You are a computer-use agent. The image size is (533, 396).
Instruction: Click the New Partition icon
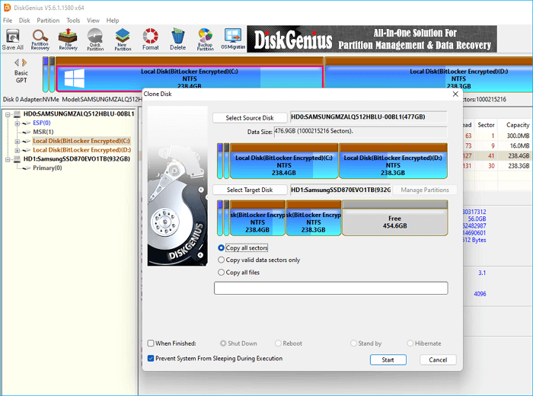tap(123, 40)
